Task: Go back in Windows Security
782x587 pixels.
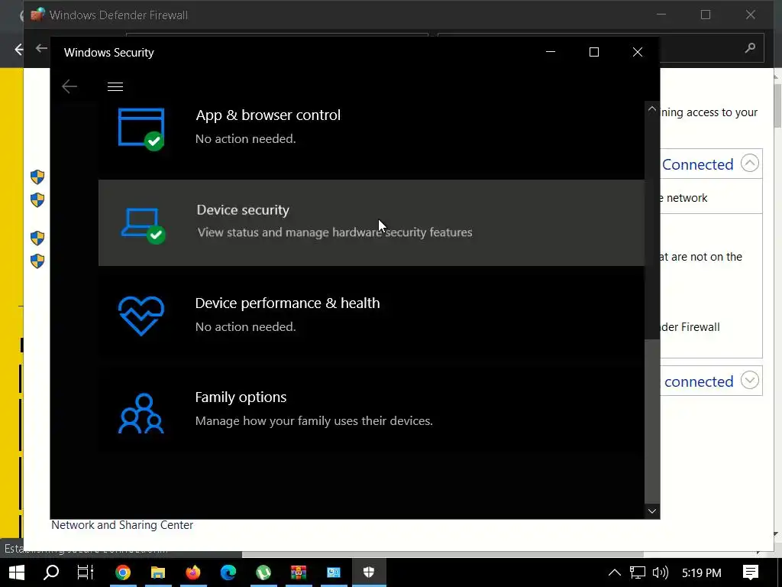Action: (x=69, y=86)
